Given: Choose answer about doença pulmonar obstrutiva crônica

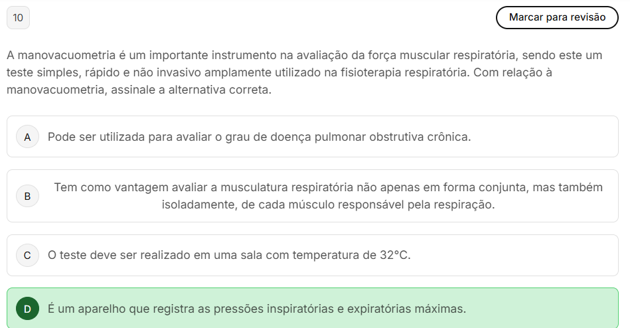Looking at the screenshot, I should [259, 137].
